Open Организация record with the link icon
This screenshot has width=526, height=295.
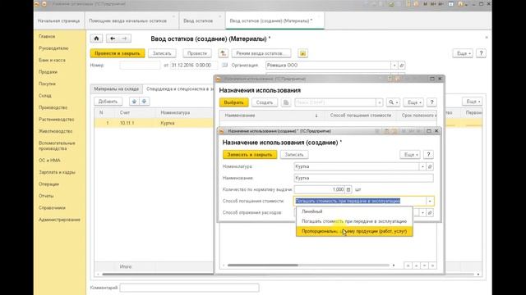tap(402, 66)
